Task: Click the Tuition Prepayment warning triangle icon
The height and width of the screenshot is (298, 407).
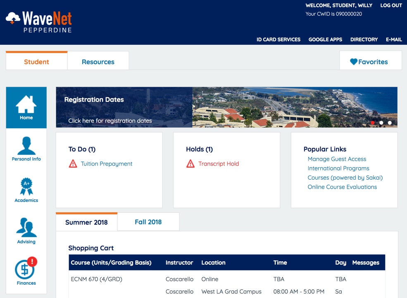Action: 73,164
